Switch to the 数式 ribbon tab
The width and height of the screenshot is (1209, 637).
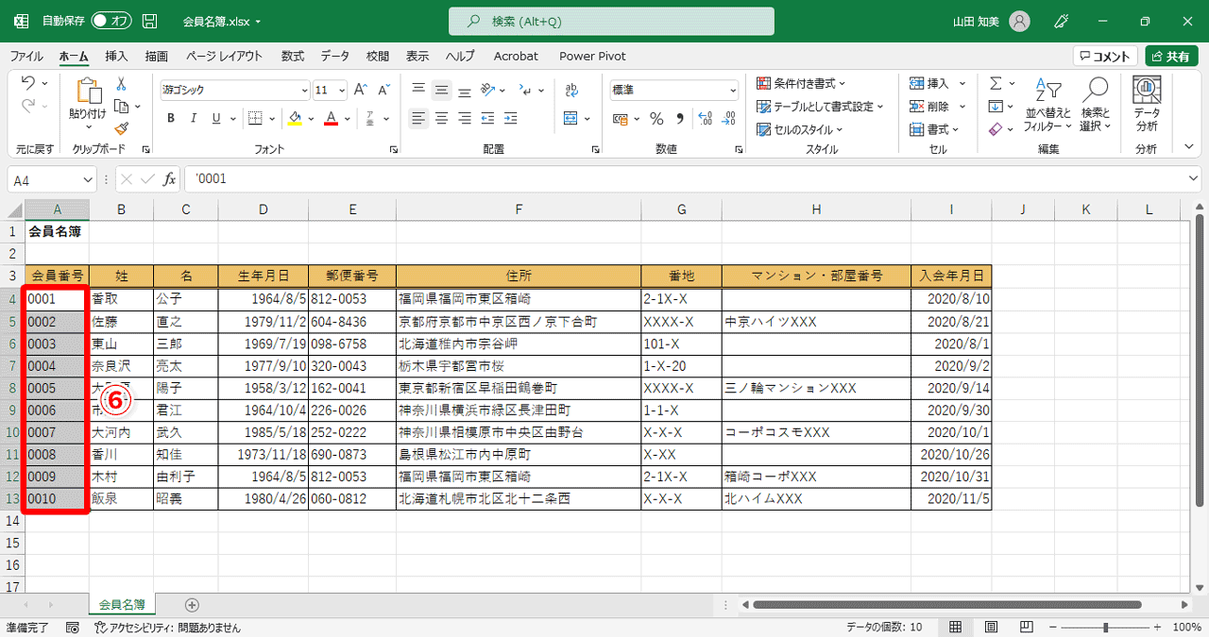pos(292,56)
